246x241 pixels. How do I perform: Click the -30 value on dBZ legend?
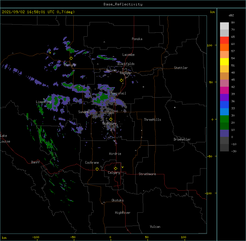pos(234,151)
